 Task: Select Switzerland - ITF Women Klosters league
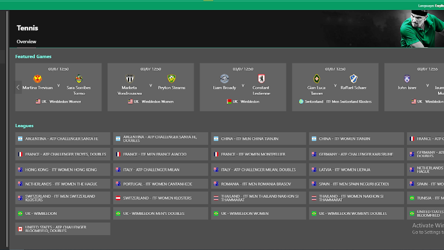[x=160, y=198]
